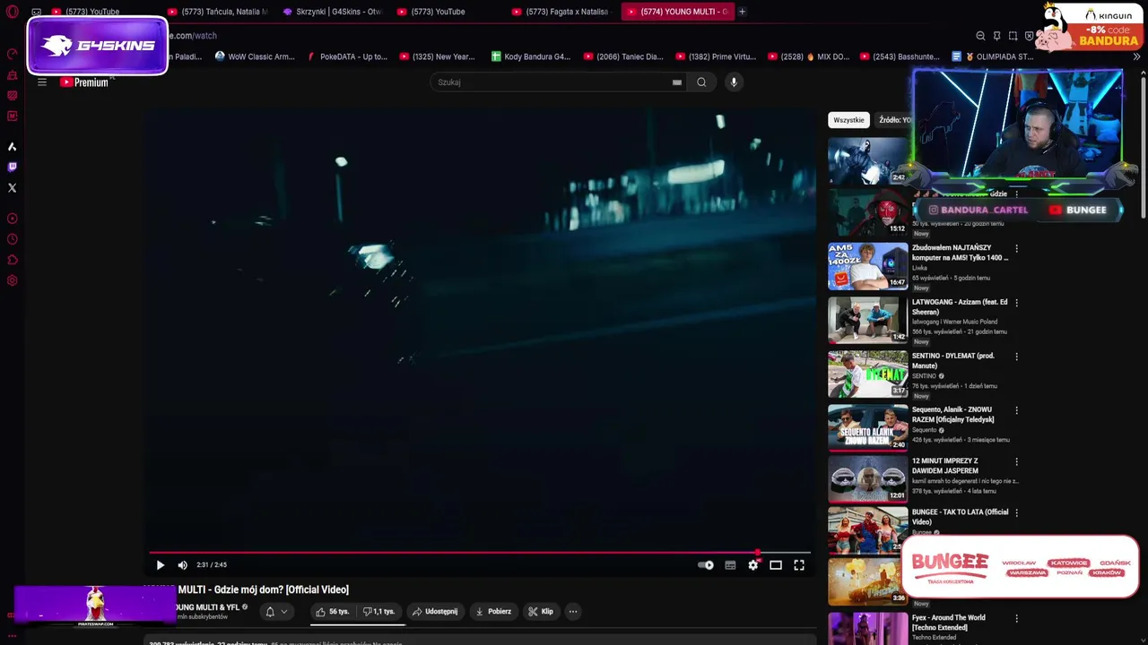Open options for LATWOGANG - Azizam video
The height and width of the screenshot is (645, 1148).
pos(1016,303)
